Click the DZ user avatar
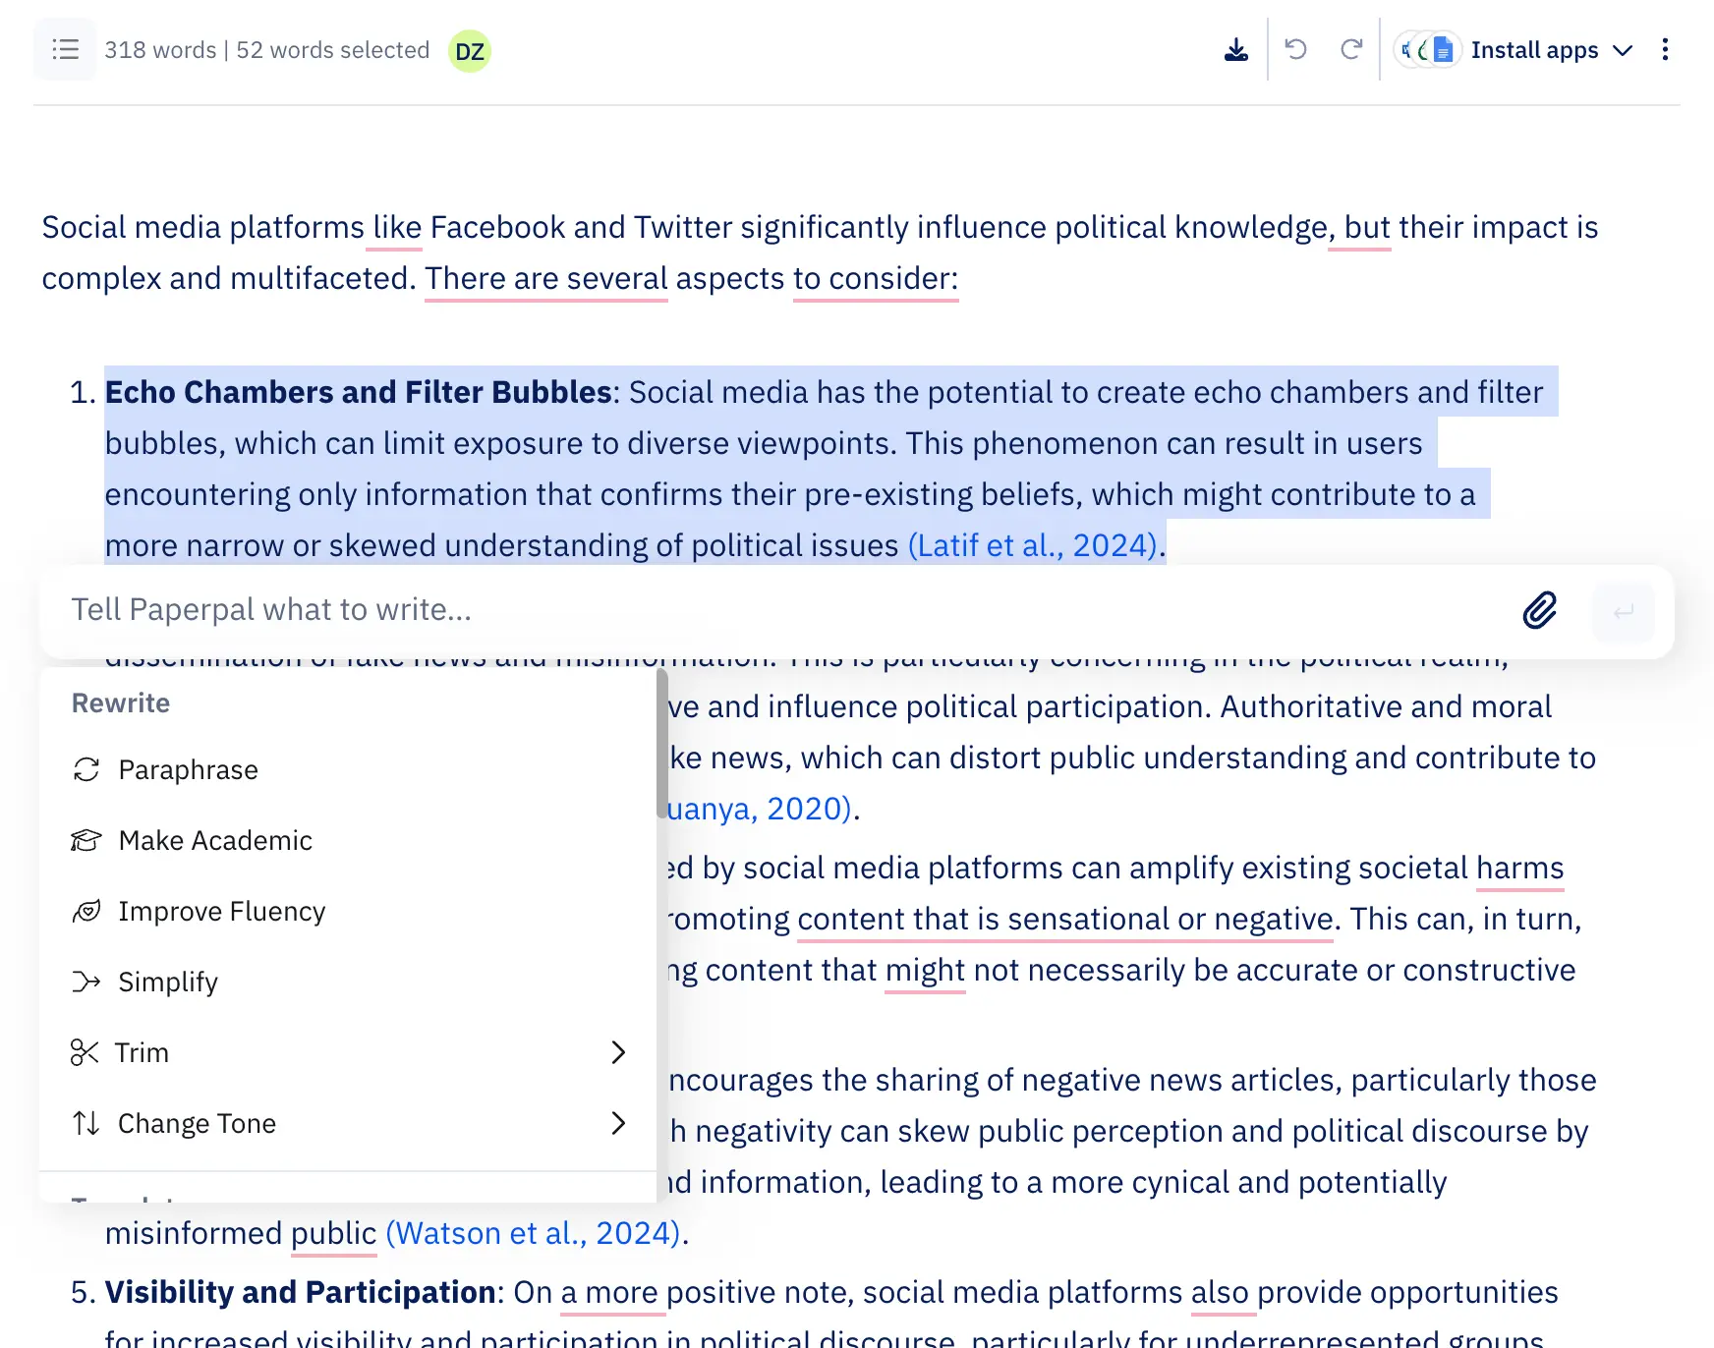Screen dimensions: 1714x1348 (x=470, y=51)
